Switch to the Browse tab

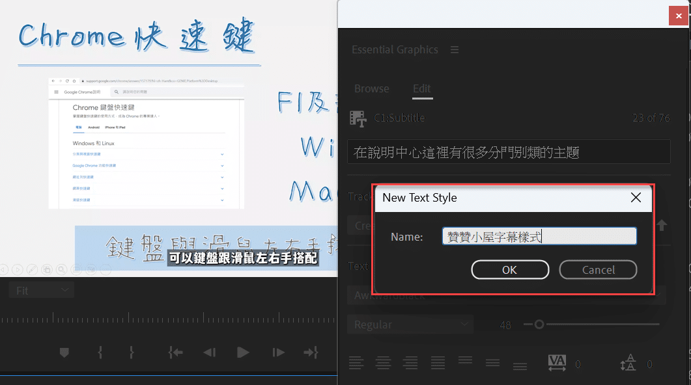[x=372, y=88]
